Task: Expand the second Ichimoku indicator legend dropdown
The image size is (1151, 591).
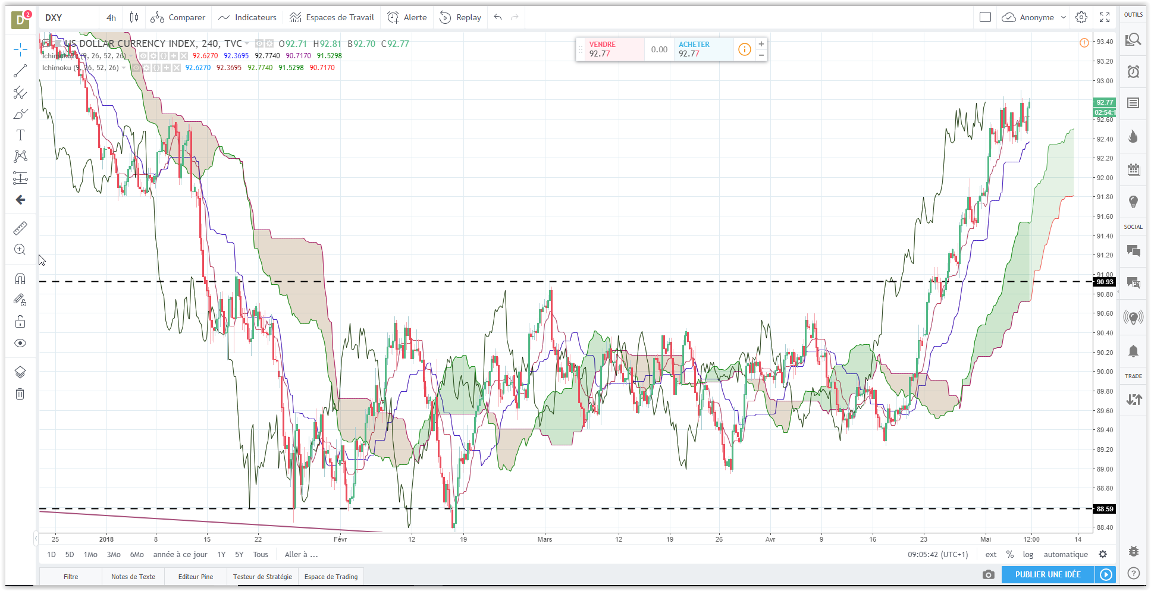Action: pyautogui.click(x=124, y=68)
